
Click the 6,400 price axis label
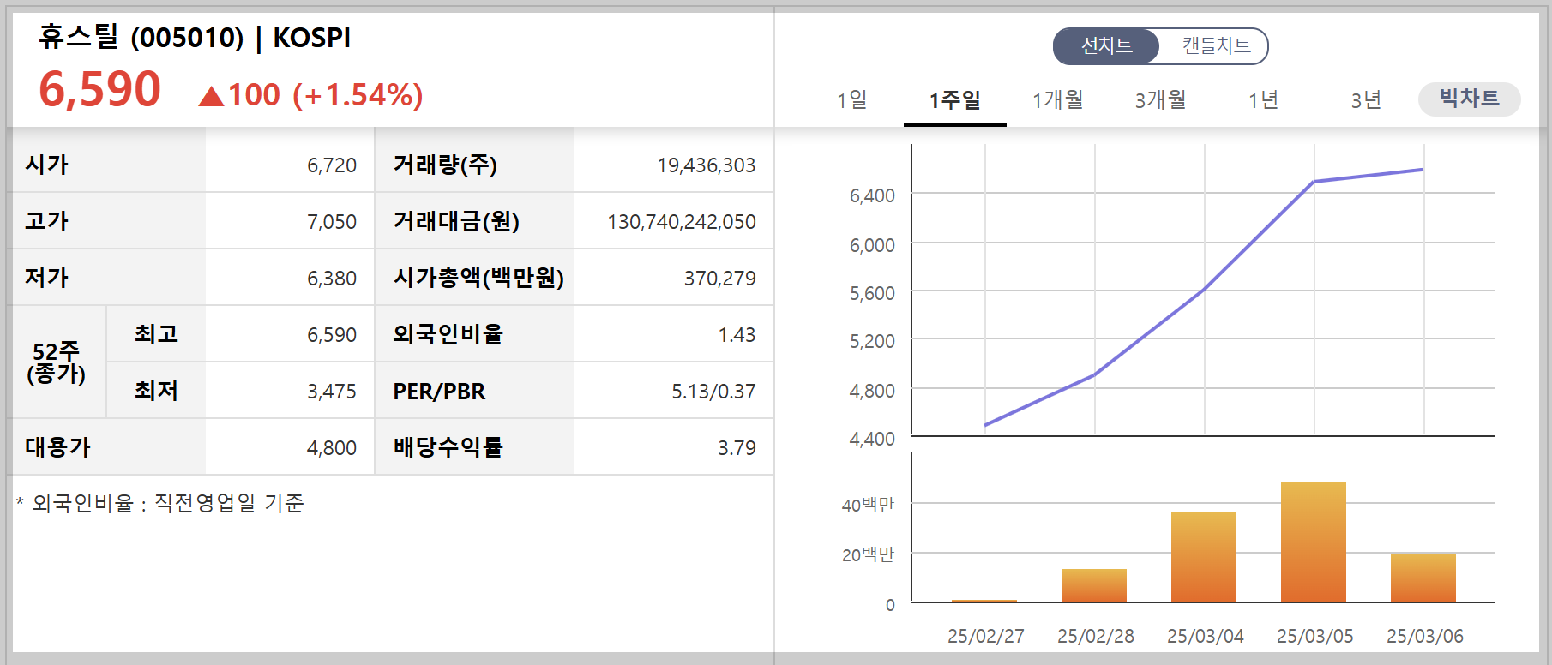[872, 195]
